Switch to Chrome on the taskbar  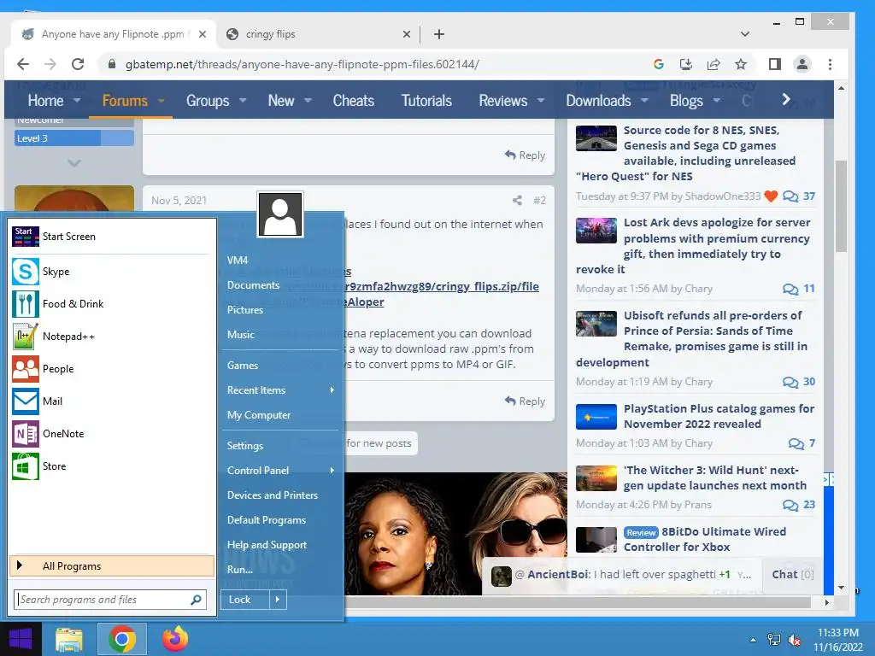(x=122, y=639)
